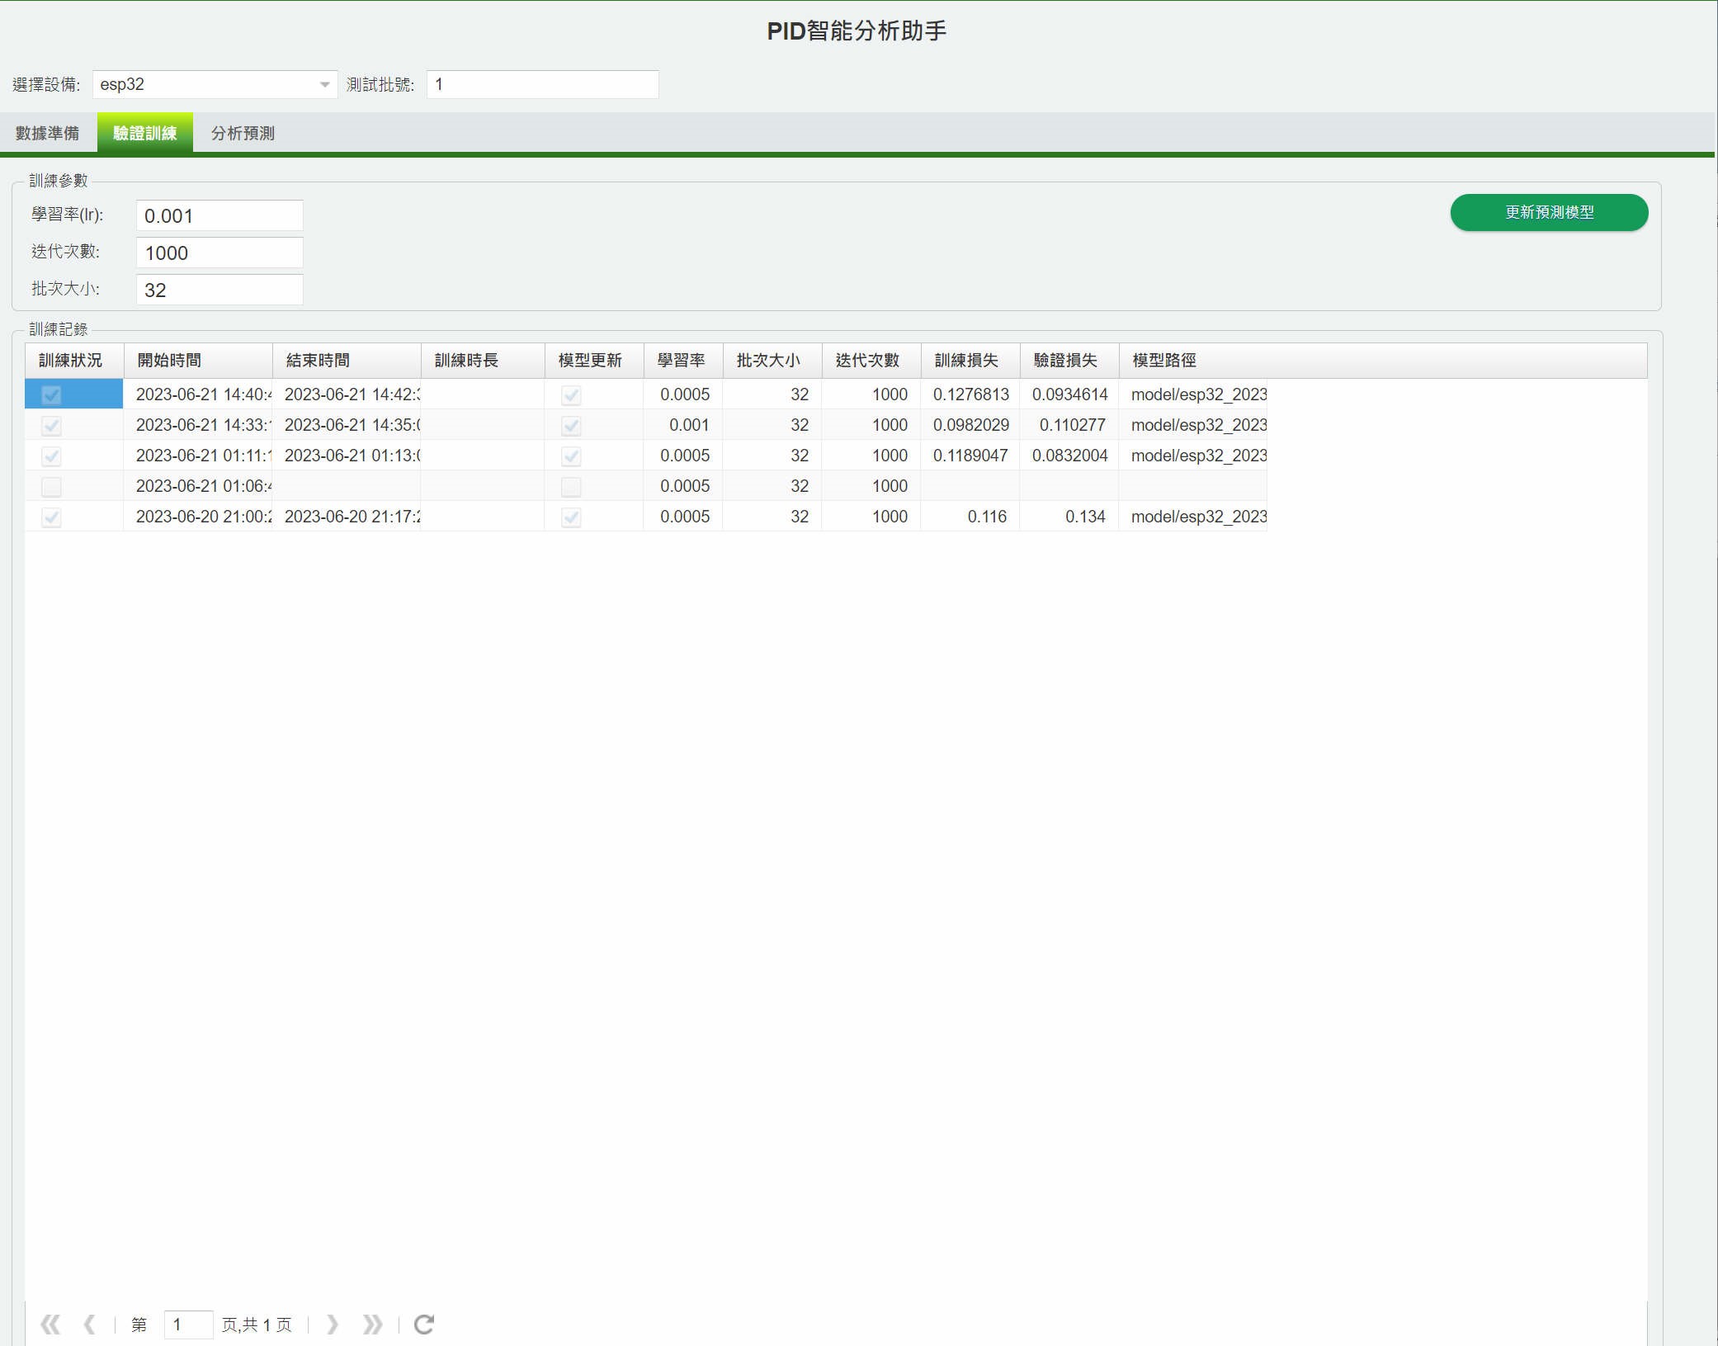Click the next page arrow
The height and width of the screenshot is (1346, 1718).
(x=332, y=1325)
